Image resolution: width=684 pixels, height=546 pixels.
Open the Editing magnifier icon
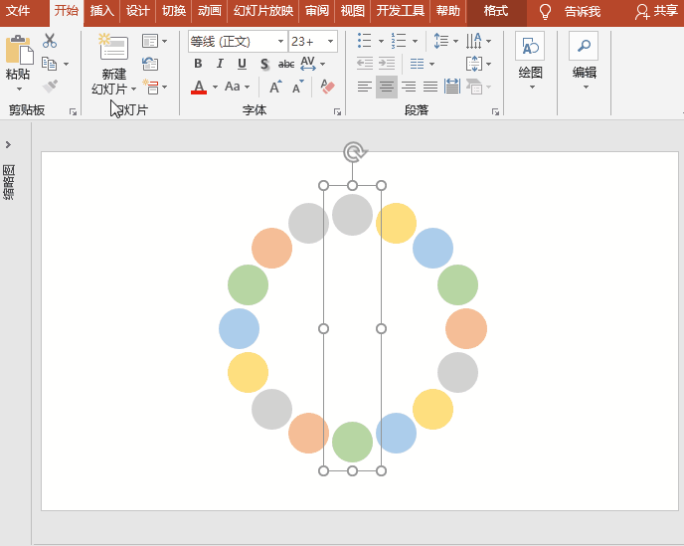click(x=584, y=46)
